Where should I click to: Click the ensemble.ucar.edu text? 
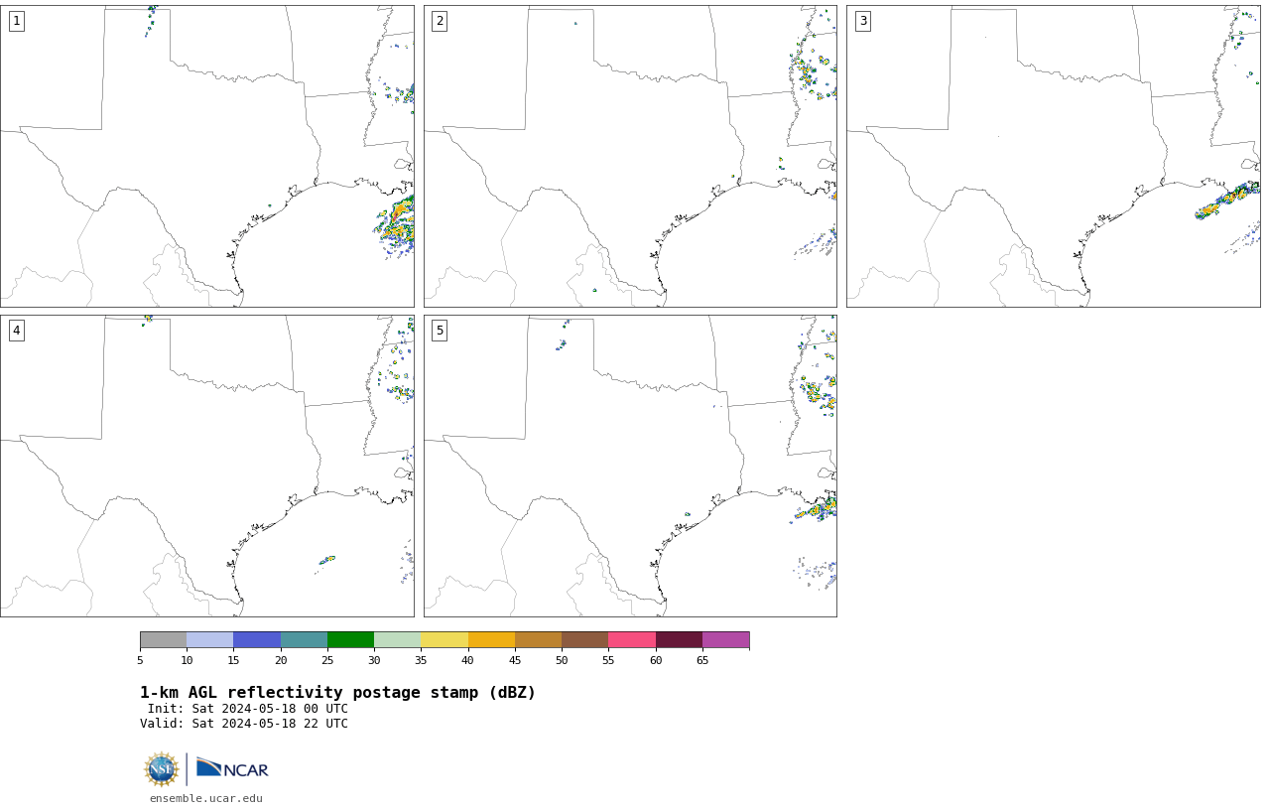[x=206, y=798]
